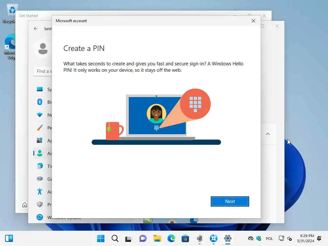Click the installer app icon on taskbar
Screen dimensions: 328x246
coord(200,238)
